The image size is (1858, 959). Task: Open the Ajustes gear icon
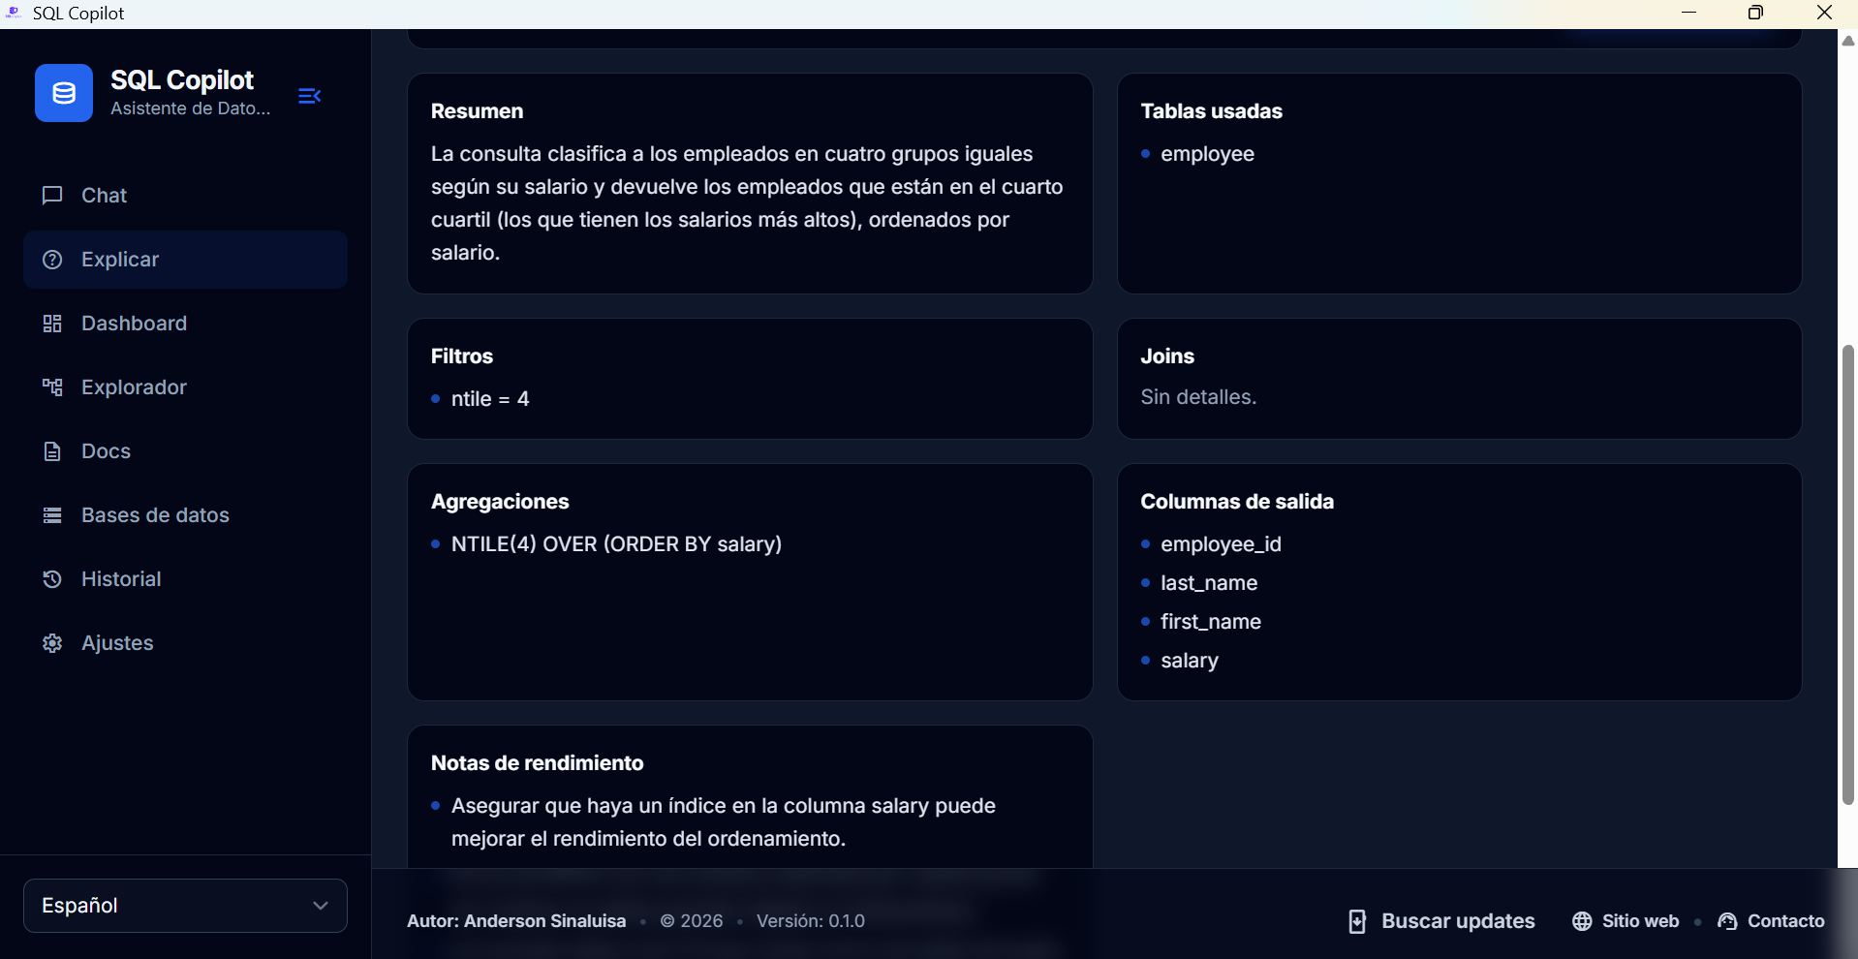click(52, 642)
